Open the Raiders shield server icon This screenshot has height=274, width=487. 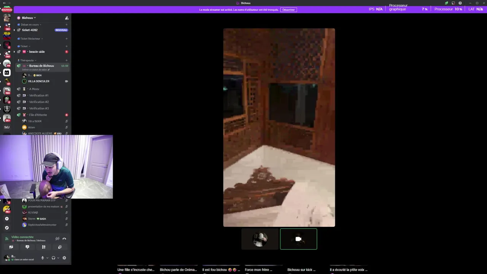tap(7, 109)
